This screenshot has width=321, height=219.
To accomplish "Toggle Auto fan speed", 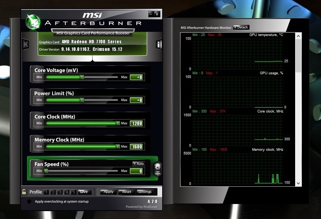I will click(139, 163).
